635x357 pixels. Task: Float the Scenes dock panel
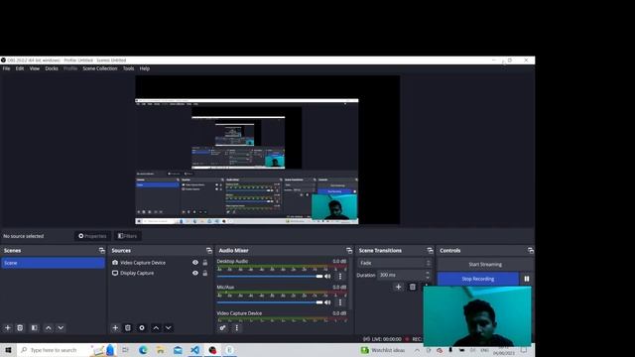click(x=101, y=251)
